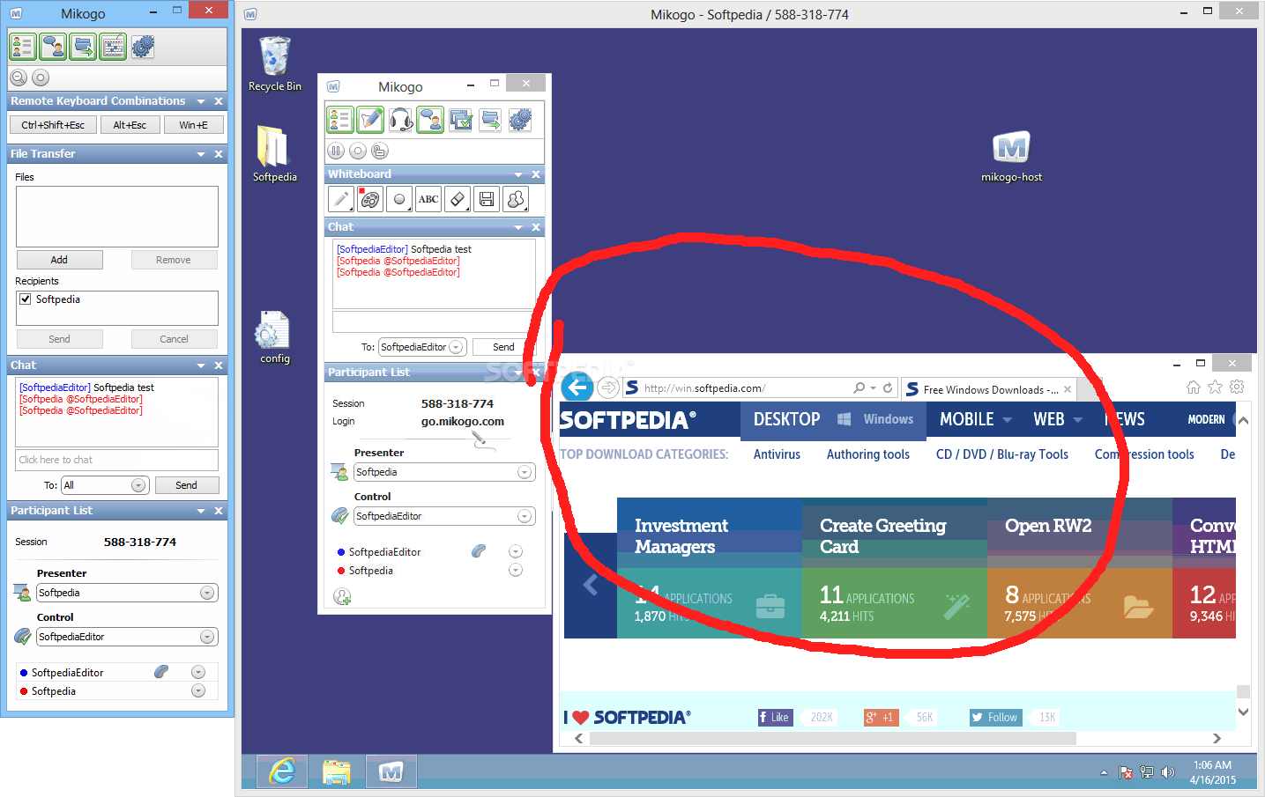Choose whiteboard dot size tool
This screenshot has height=797, width=1265.
pos(399,199)
